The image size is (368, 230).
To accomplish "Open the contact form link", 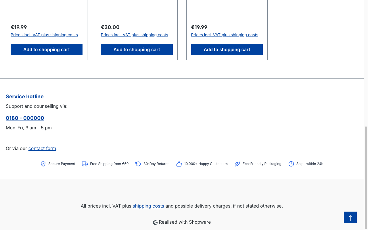I will tap(42, 148).
